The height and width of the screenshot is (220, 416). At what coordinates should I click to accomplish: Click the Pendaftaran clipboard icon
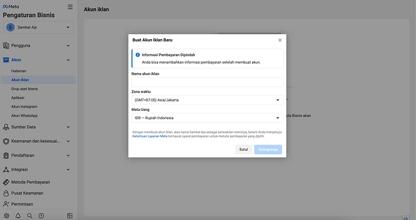[x=6, y=155]
